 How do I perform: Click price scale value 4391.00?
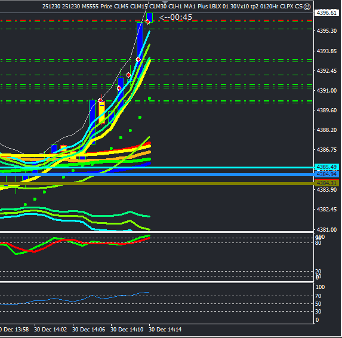[326, 91]
